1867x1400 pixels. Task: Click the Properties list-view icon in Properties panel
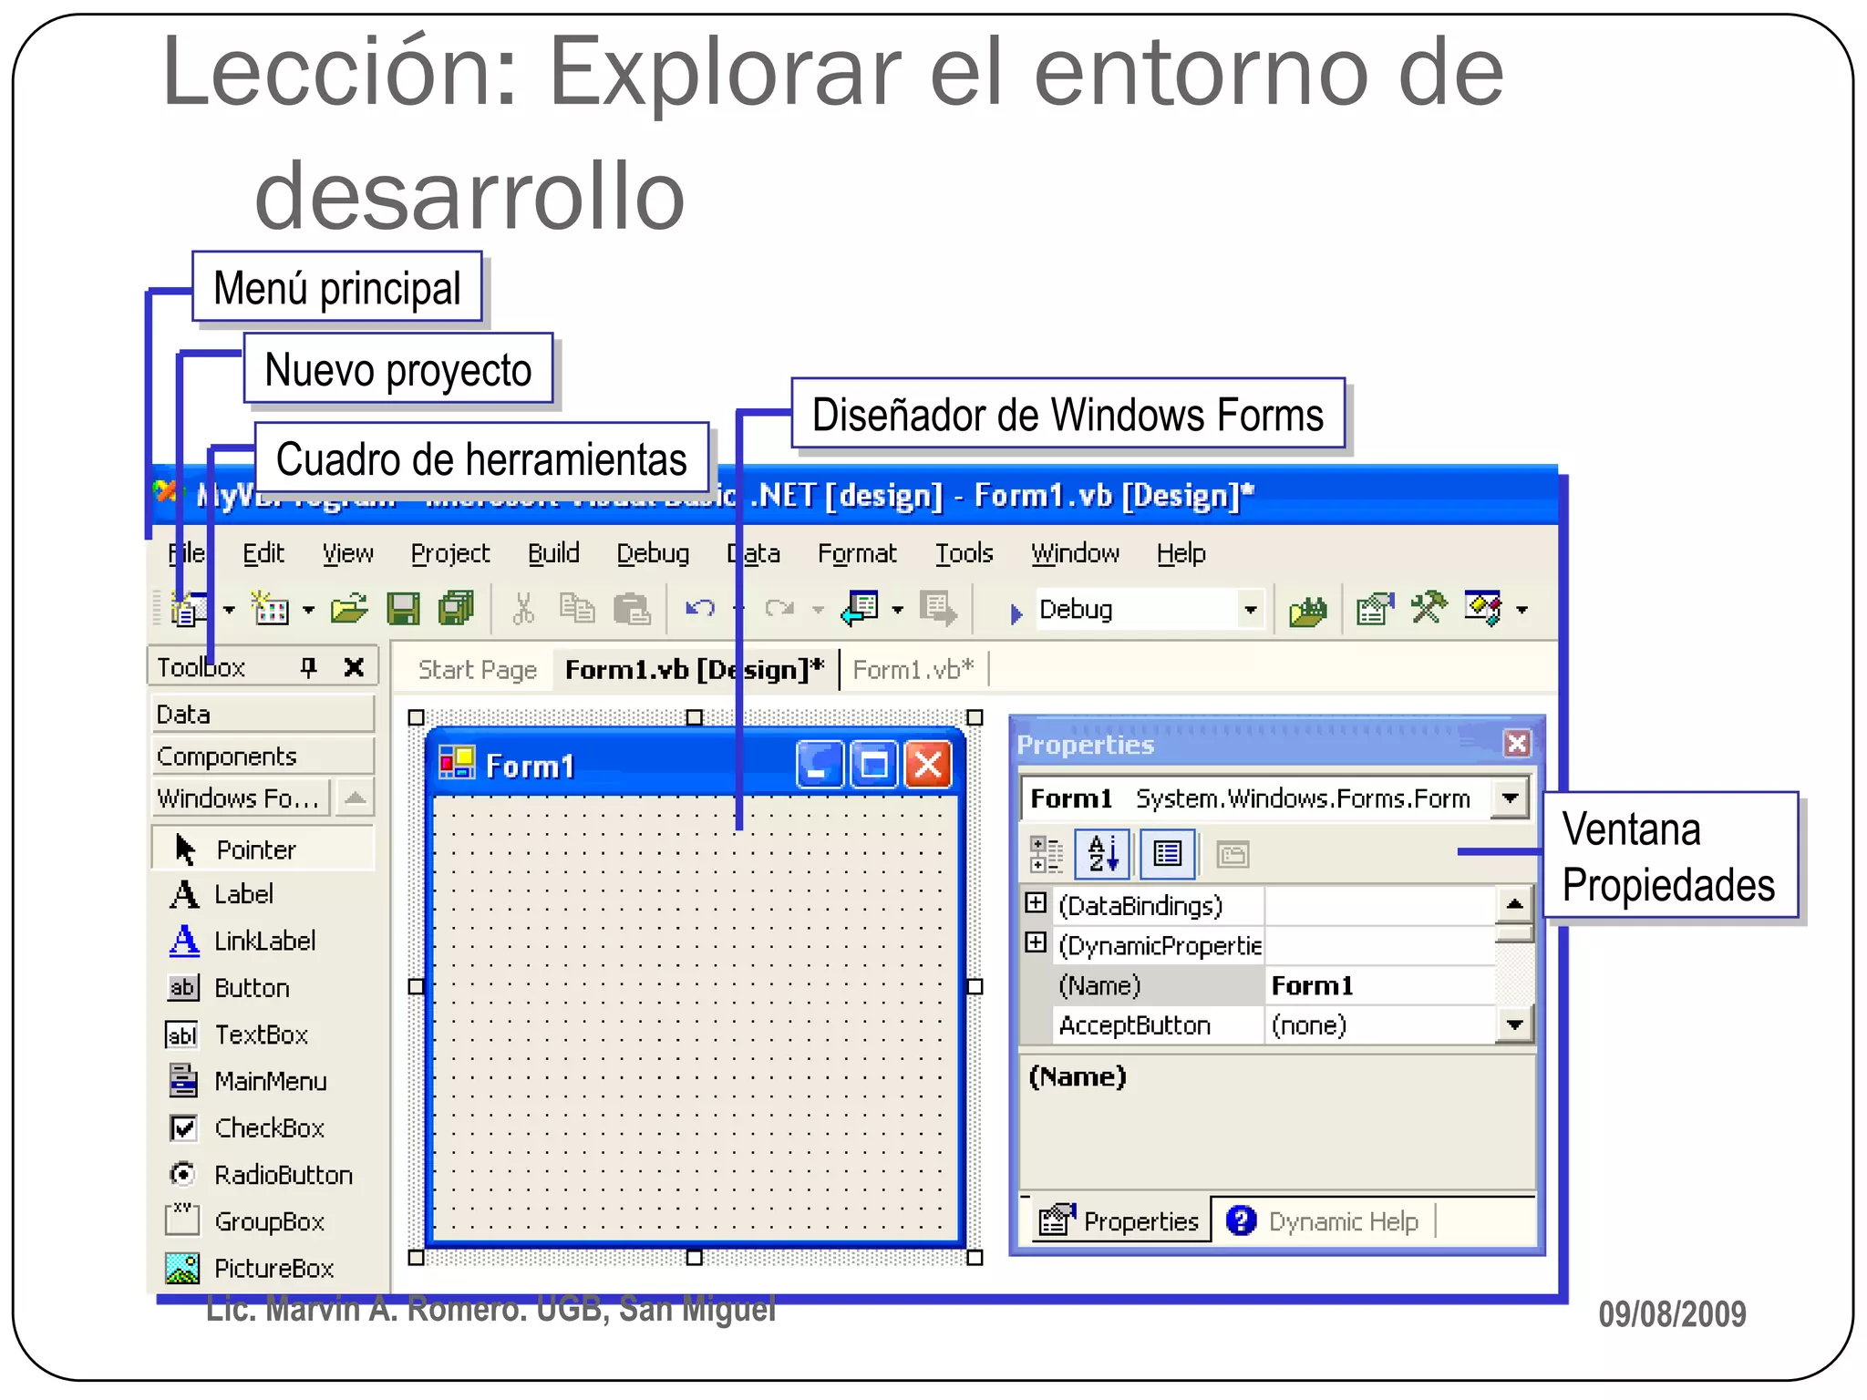click(1168, 854)
